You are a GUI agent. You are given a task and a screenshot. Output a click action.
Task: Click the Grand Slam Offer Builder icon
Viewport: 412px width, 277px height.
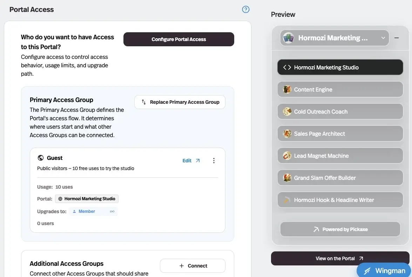287,178
